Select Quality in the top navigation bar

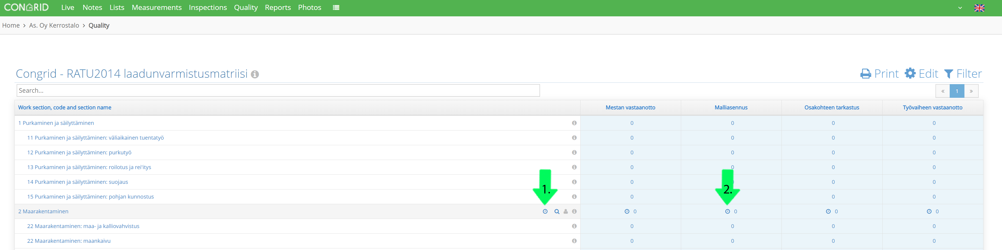pyautogui.click(x=246, y=8)
